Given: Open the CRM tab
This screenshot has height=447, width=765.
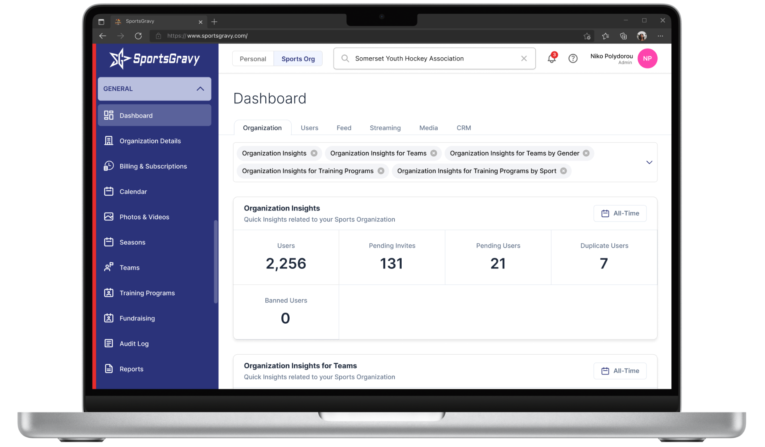Looking at the screenshot, I should click(463, 128).
